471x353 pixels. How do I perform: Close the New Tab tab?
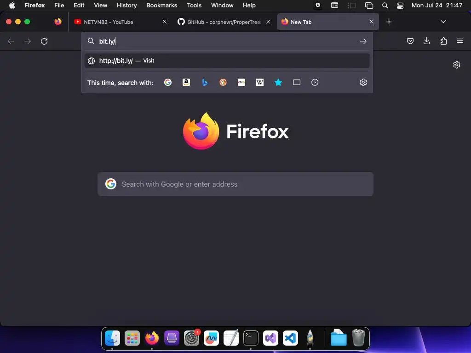pos(372,22)
